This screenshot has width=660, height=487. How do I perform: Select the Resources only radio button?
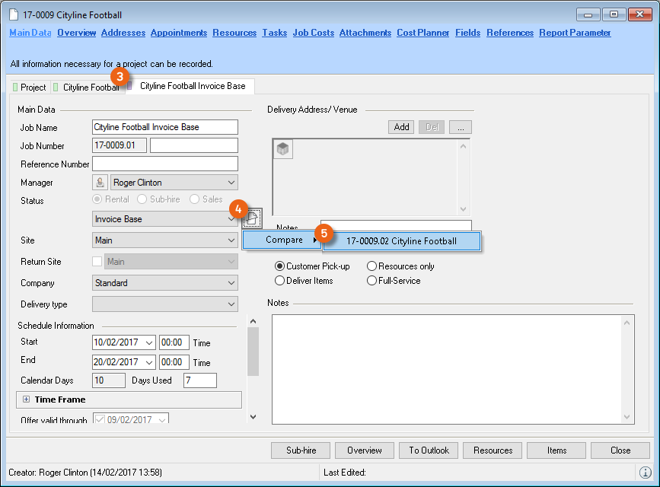371,266
